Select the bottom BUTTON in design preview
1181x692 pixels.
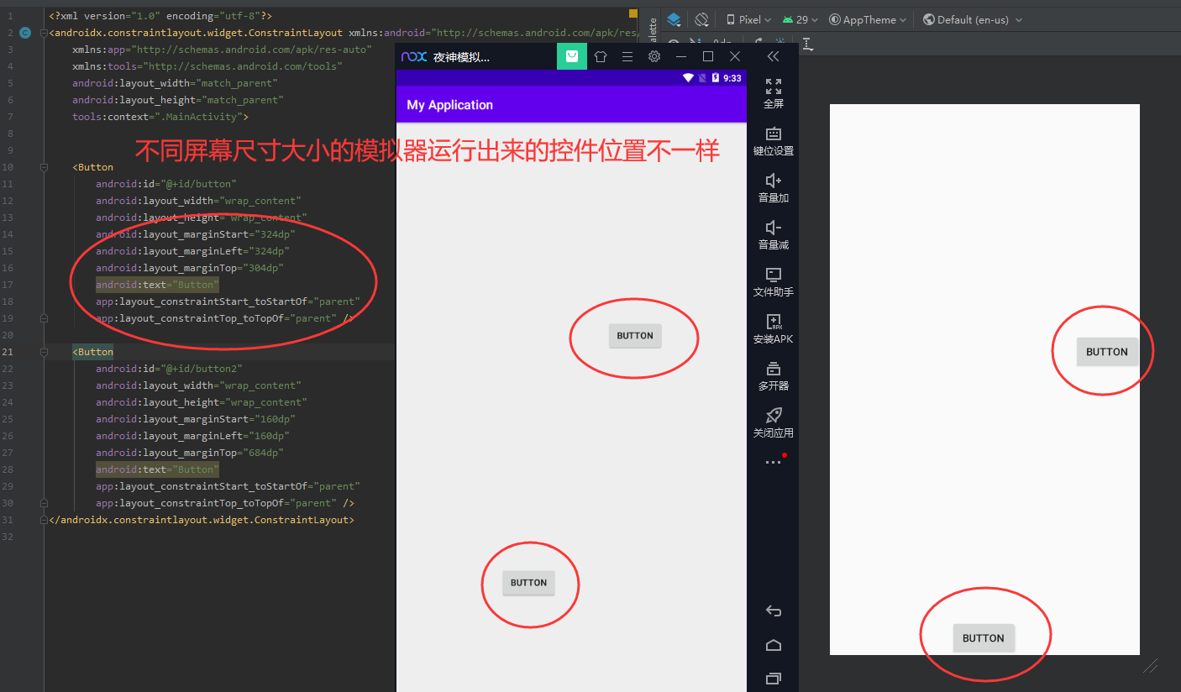point(984,638)
